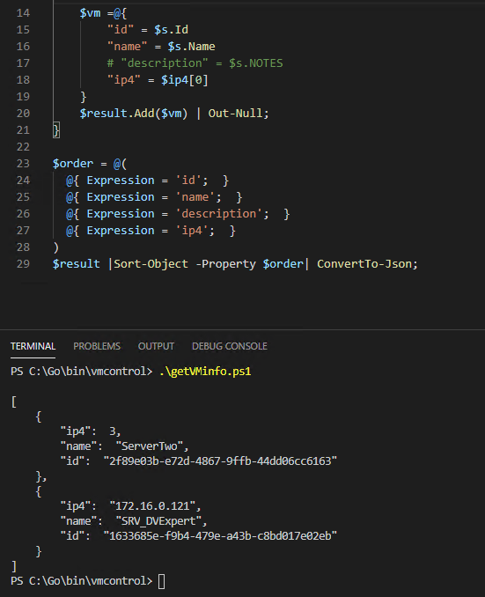The height and width of the screenshot is (597, 485).
Task: Click terminal prompt cursor at bottom
Action: click(161, 581)
